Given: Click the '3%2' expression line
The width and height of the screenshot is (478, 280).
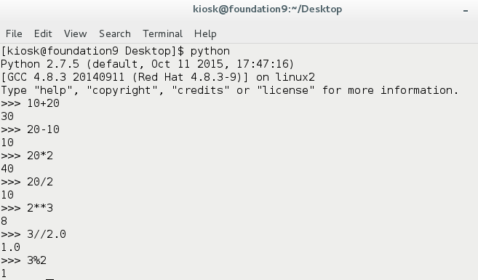Looking at the screenshot, I should point(23,260).
